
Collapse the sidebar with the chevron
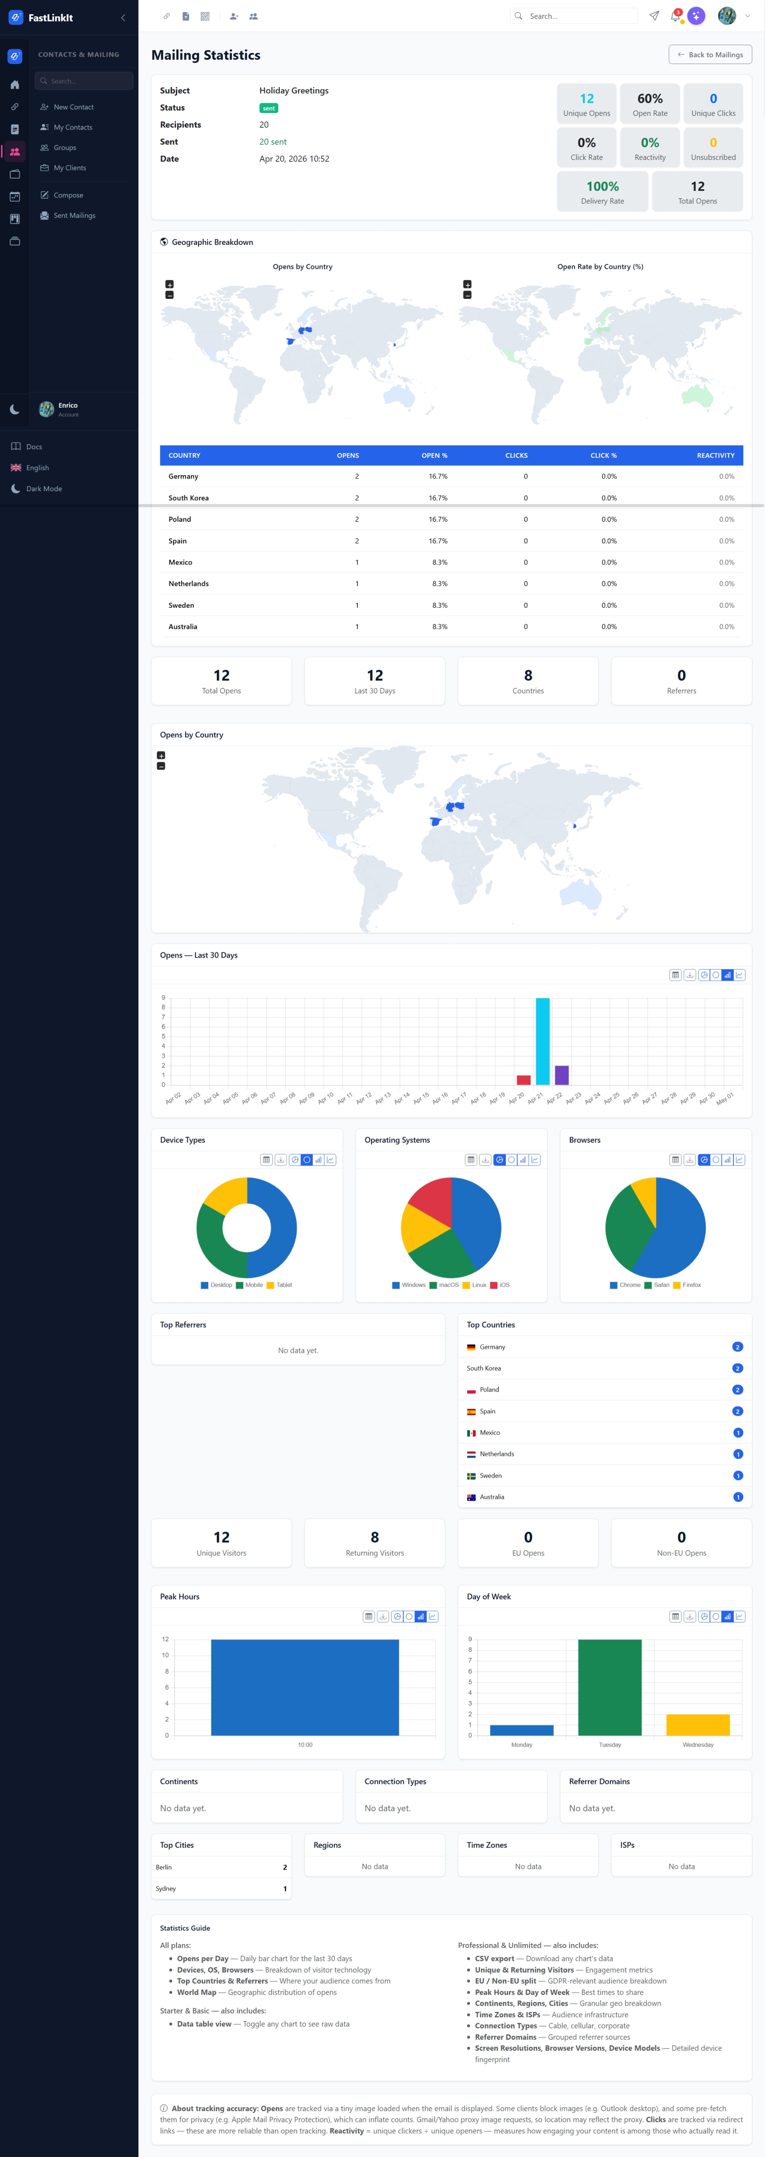tap(124, 18)
